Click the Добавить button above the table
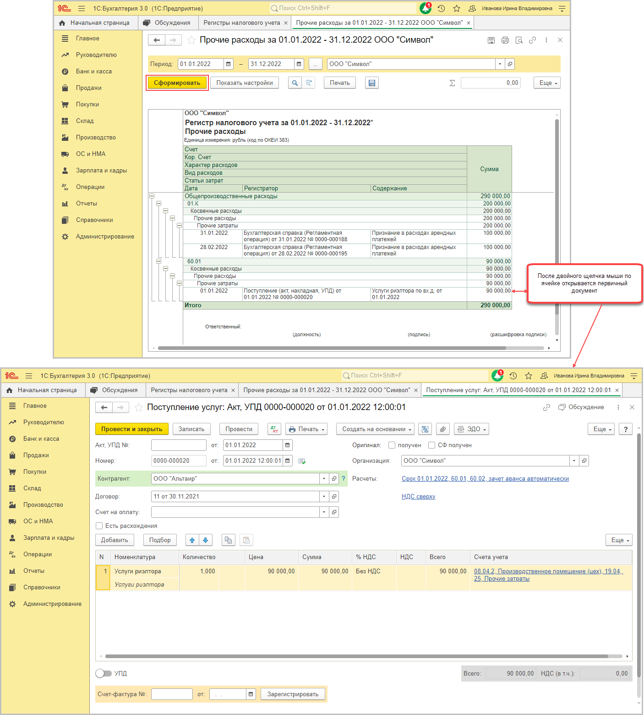 [x=115, y=540]
